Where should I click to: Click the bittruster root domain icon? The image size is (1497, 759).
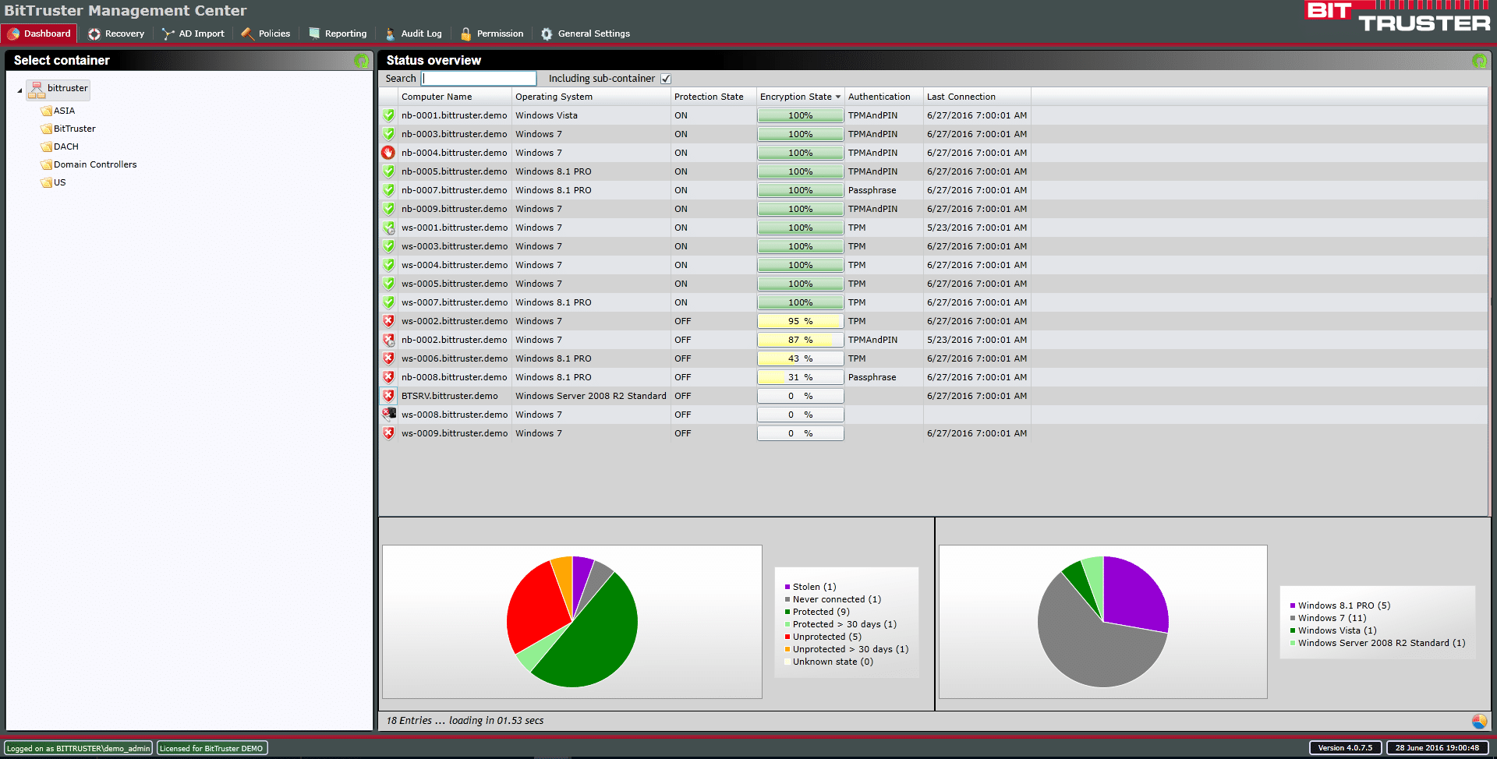click(37, 90)
